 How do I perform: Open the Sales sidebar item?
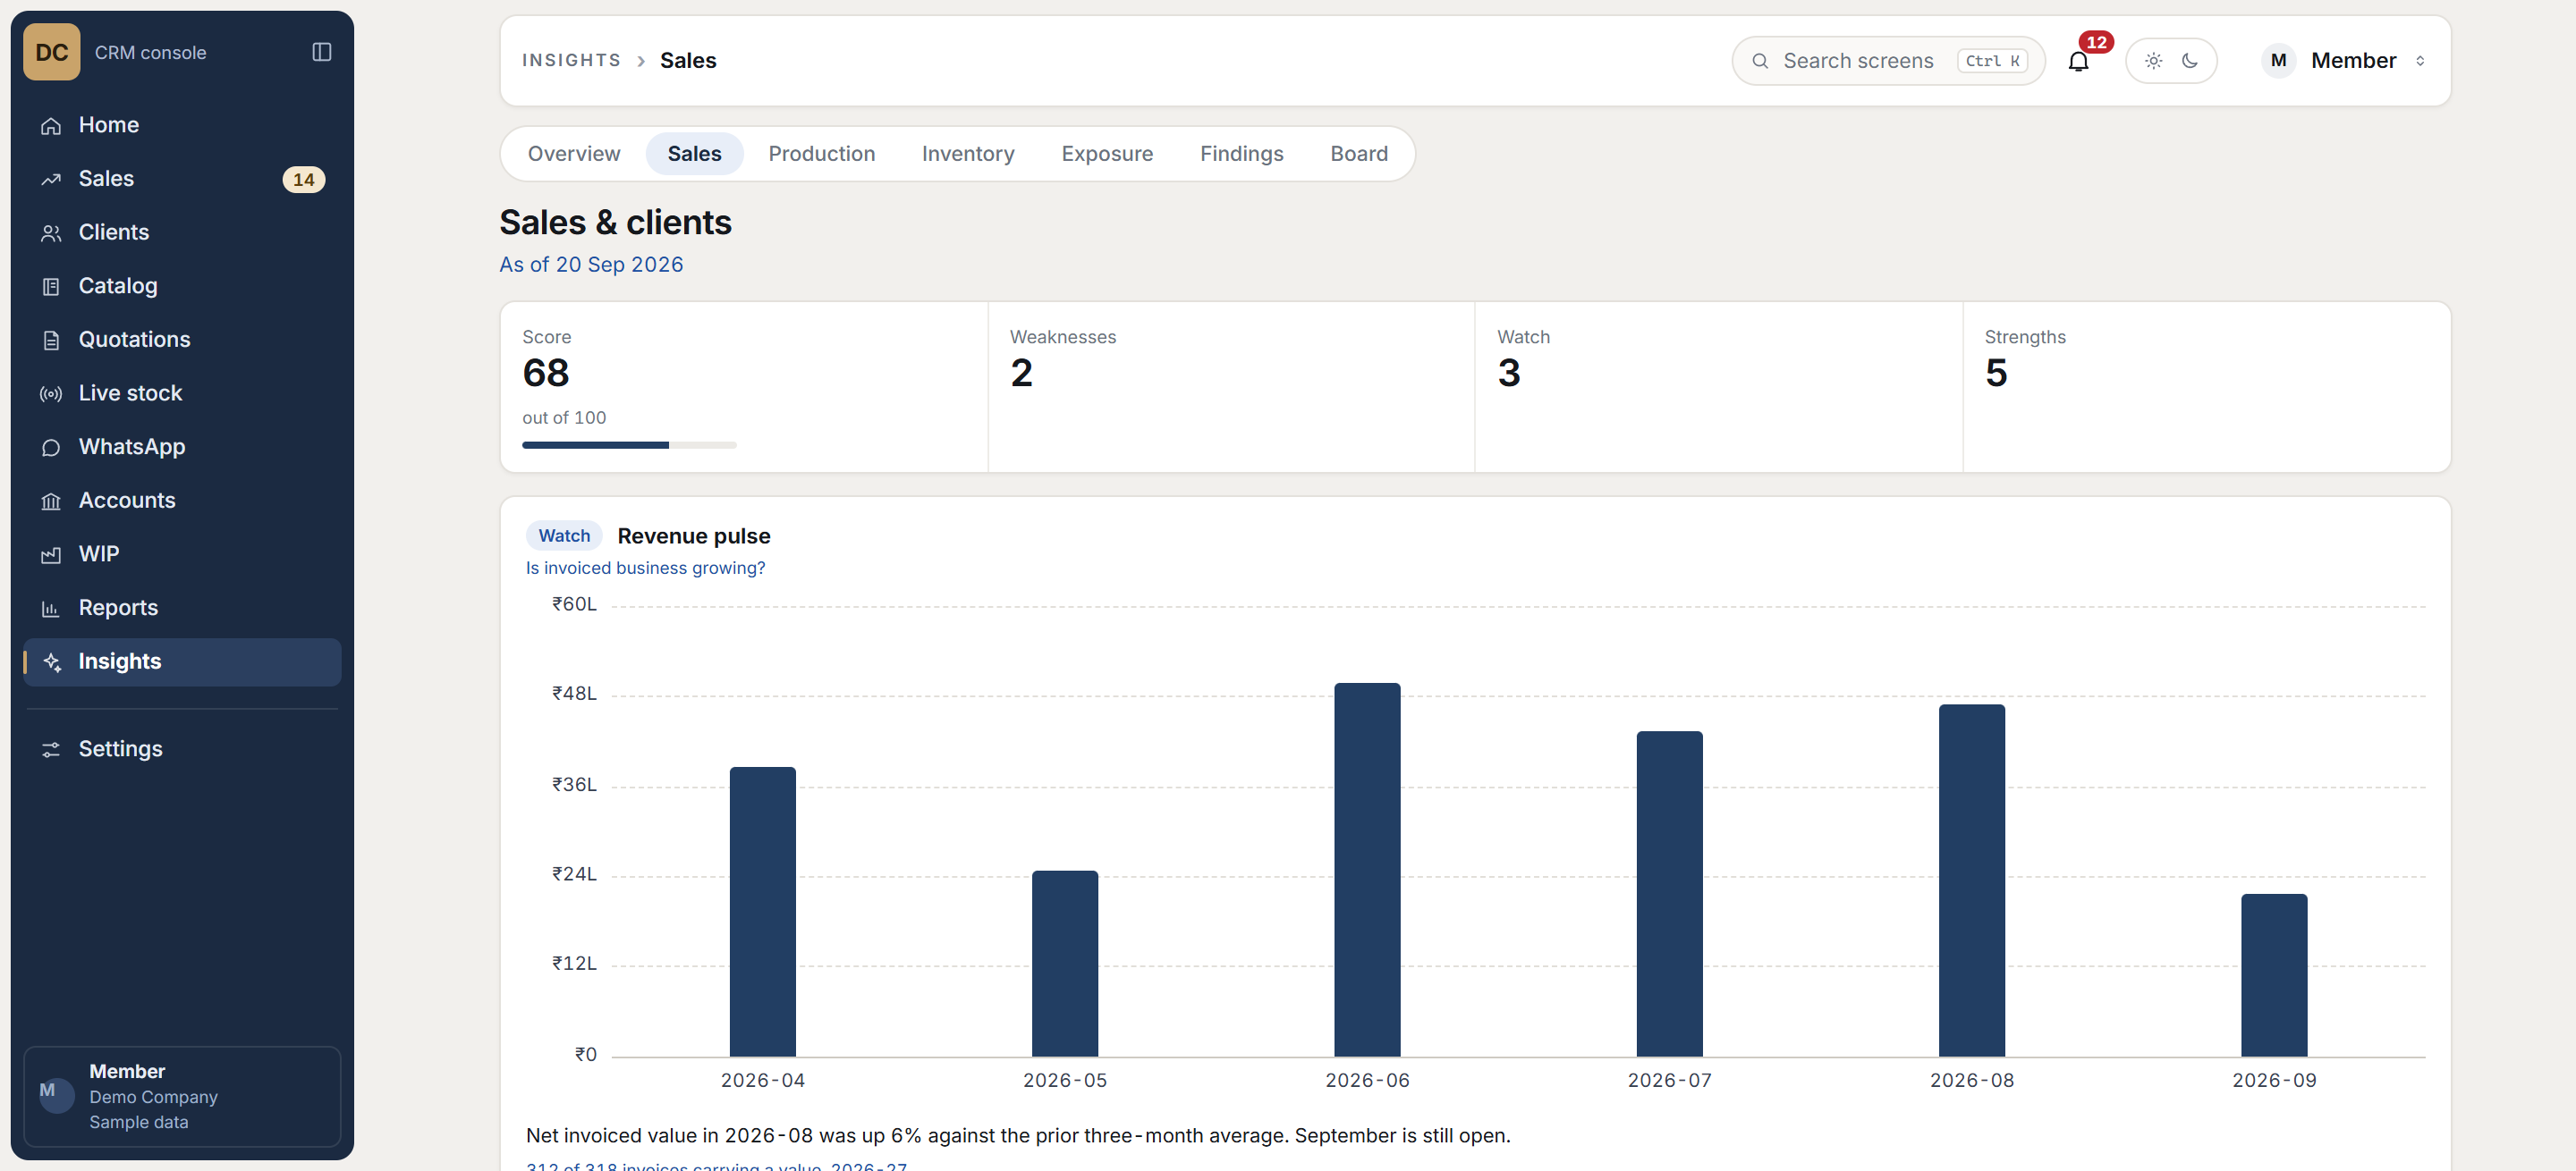182,179
